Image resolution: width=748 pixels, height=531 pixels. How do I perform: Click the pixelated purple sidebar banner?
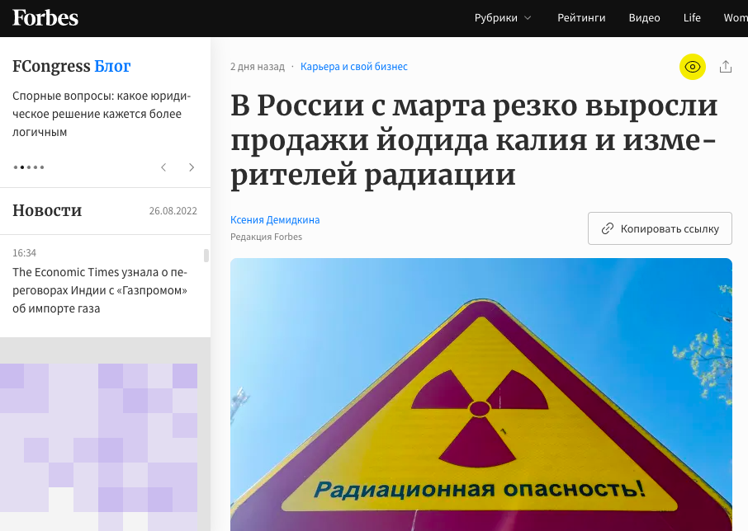pyautogui.click(x=99, y=447)
